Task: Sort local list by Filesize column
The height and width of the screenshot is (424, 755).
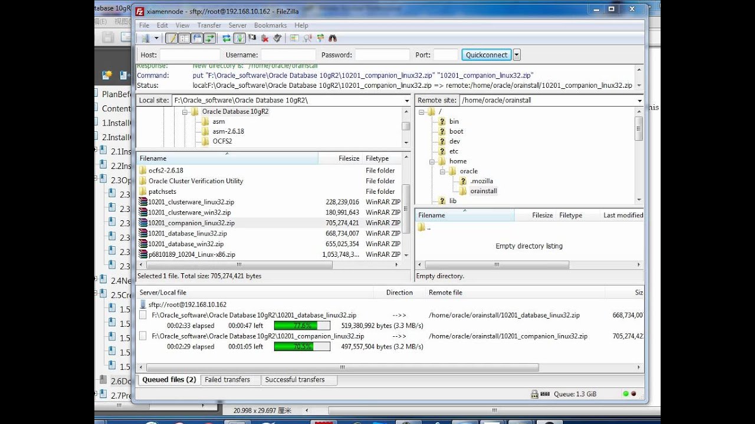Action: 340,158
